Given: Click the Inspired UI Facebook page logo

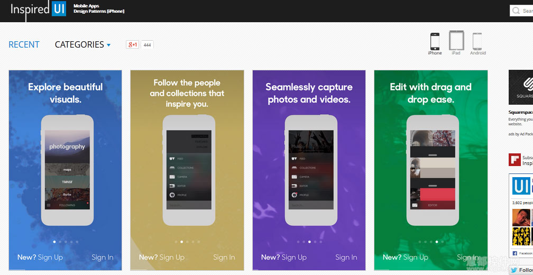Looking at the screenshot, I should [522, 187].
